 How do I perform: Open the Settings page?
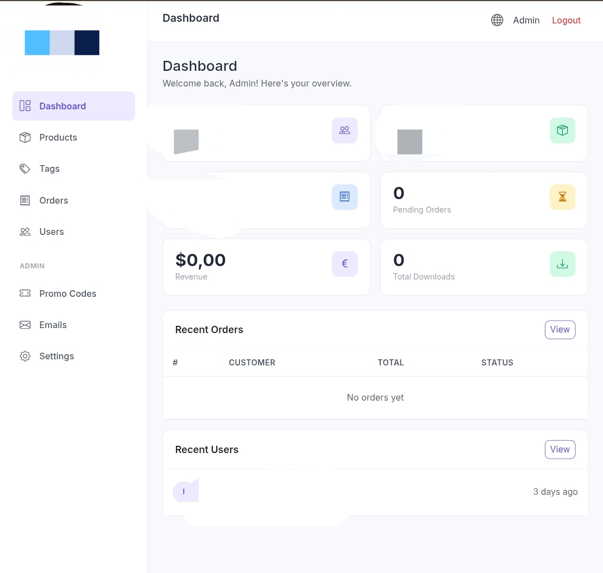point(74,357)
